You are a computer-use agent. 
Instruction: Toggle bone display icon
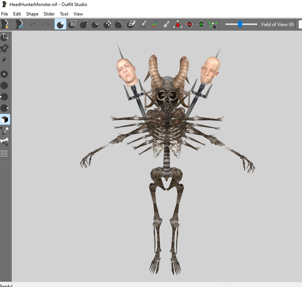coord(4,142)
